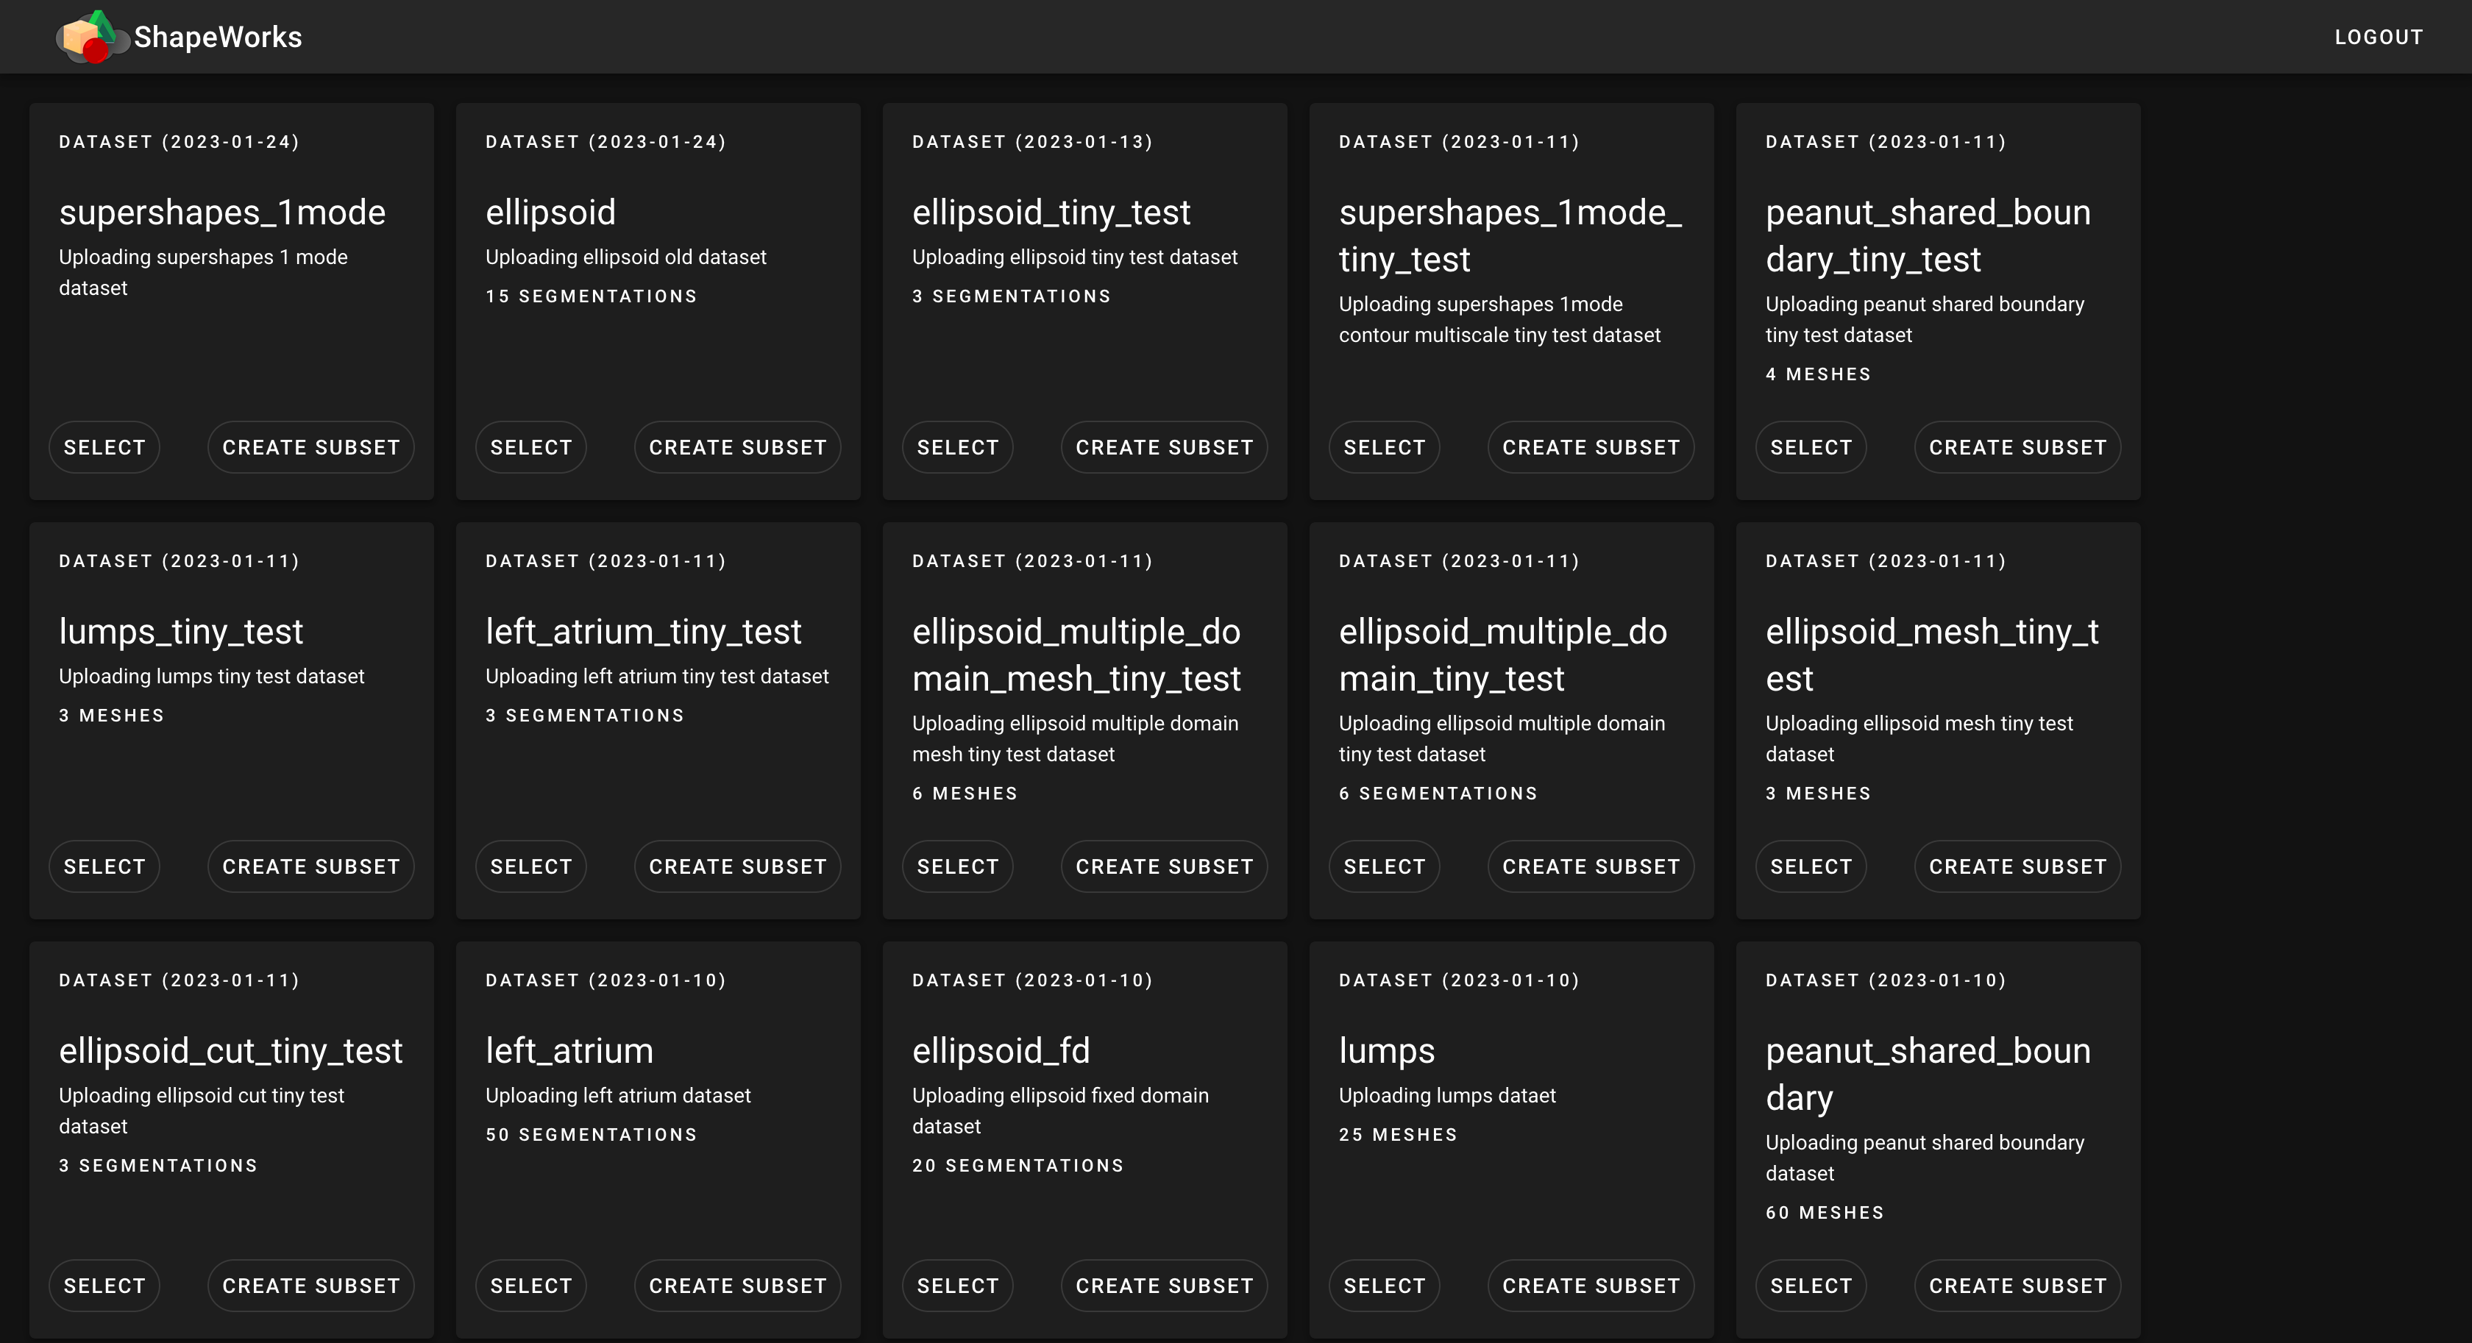Create subset for ellipsoid_multiple_domain_mesh_tiny_test
This screenshot has height=1343, width=2472.
point(1164,866)
